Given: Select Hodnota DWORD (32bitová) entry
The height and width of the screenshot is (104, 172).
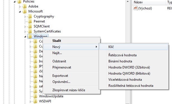Looking at the screenshot, I should click(129, 67).
